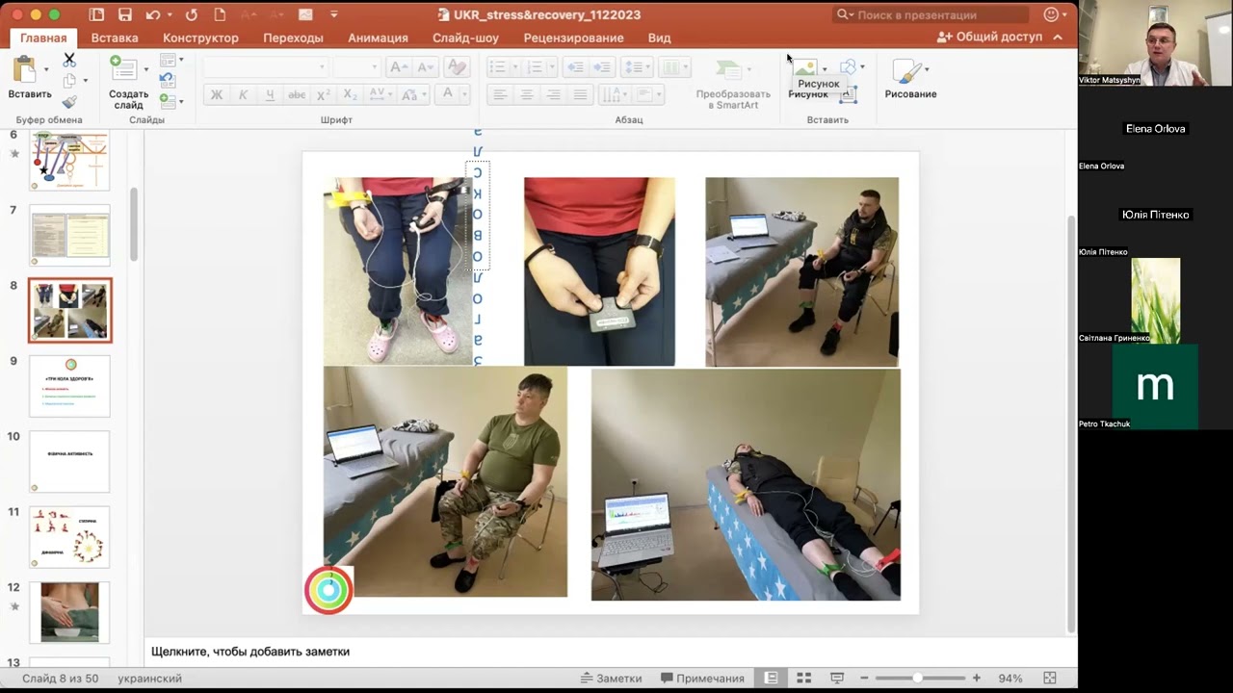The height and width of the screenshot is (693, 1233).
Task: Open the Вставка ribbon tab
Action: click(x=115, y=38)
